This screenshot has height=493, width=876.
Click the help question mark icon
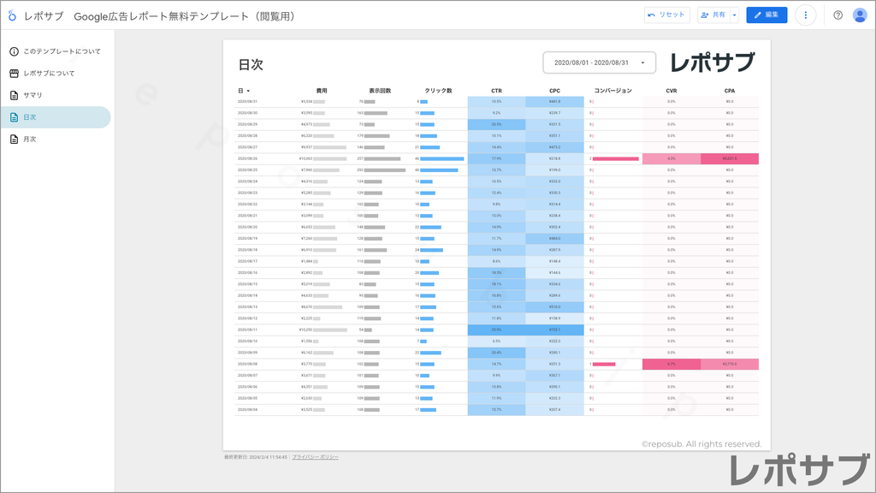point(837,15)
